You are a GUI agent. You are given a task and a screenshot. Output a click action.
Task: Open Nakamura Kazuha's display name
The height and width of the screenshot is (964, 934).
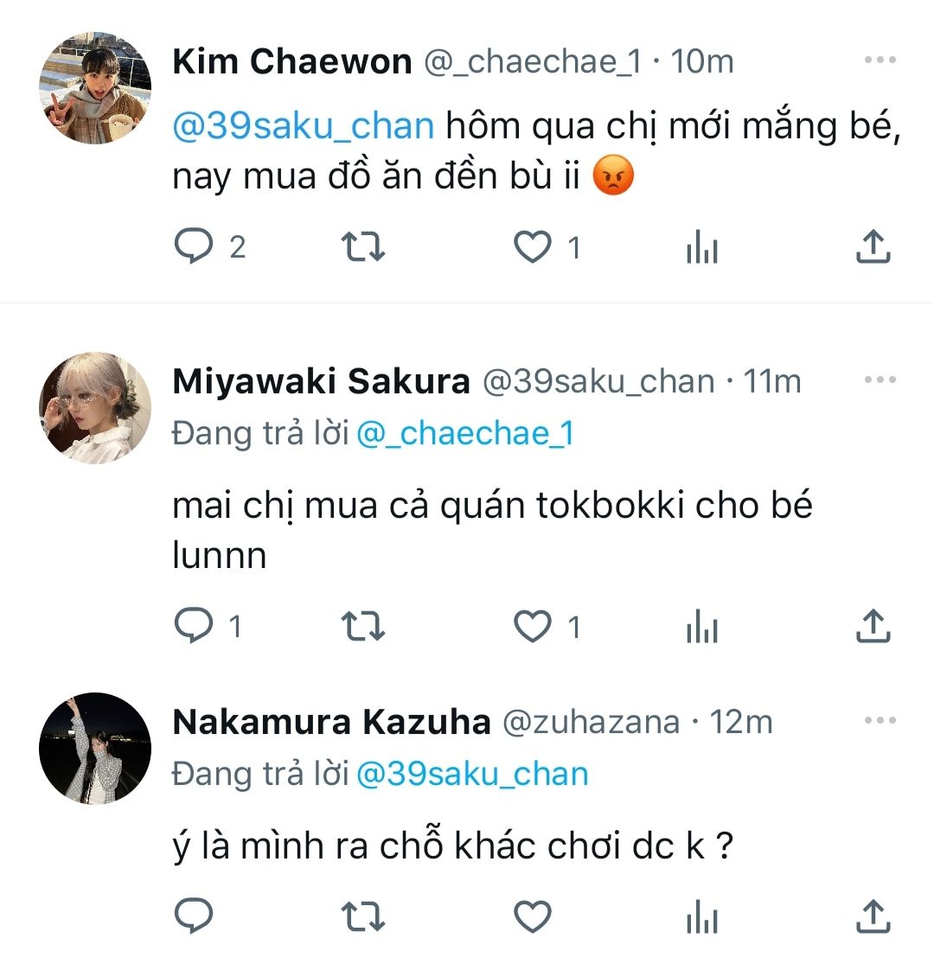pos(331,722)
